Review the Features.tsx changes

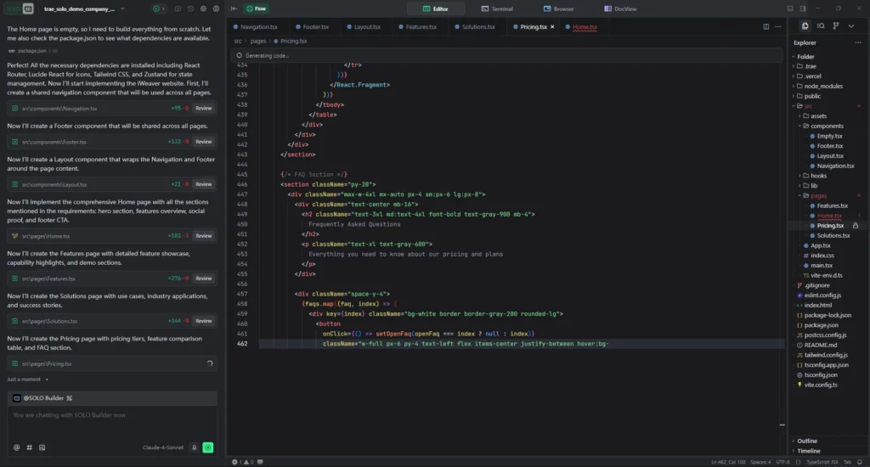click(x=204, y=279)
